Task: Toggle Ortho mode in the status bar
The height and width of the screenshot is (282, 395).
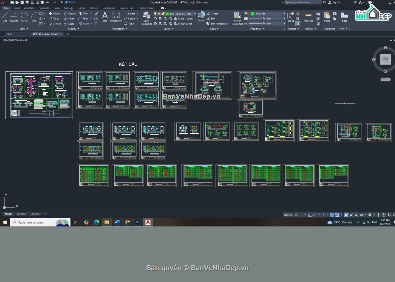Action: tap(310, 215)
